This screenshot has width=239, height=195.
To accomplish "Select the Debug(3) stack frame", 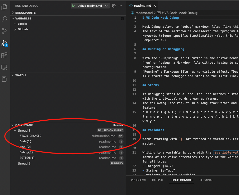I will (x=68, y=152).
